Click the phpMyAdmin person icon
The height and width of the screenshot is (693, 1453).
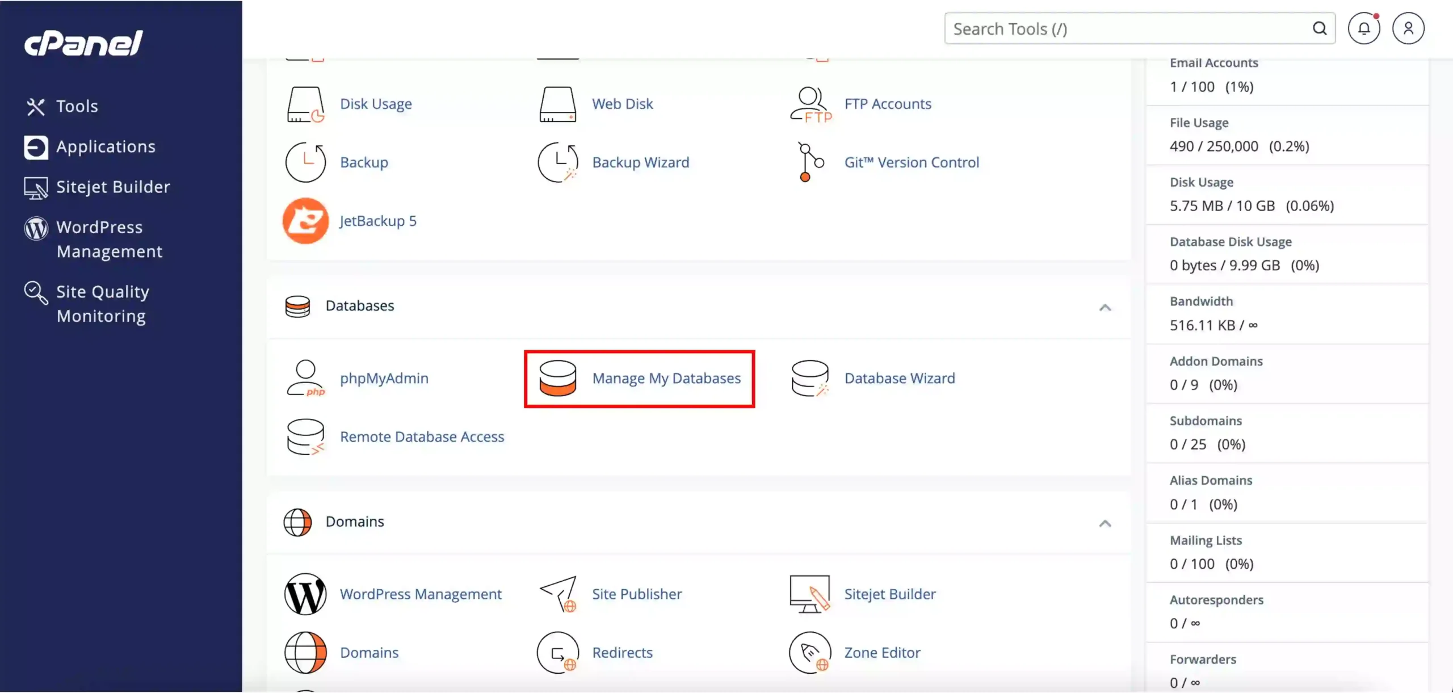click(305, 378)
